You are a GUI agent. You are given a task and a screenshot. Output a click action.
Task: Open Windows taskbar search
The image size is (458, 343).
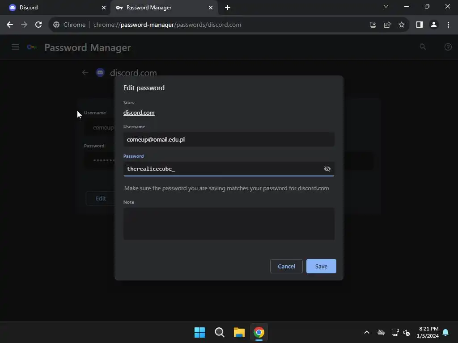219,332
